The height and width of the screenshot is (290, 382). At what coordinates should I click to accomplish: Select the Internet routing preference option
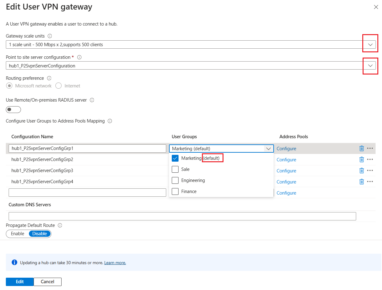[x=58, y=86]
